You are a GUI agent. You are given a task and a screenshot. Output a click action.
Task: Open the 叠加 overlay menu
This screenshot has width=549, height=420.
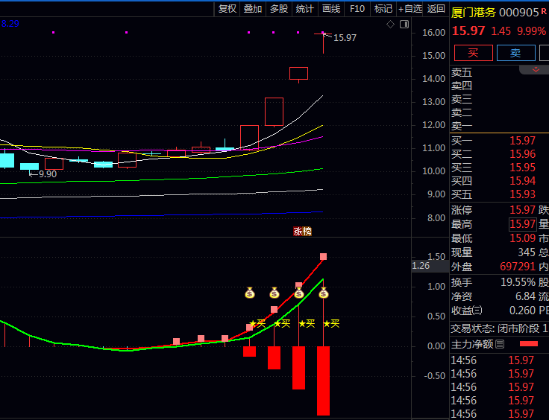click(x=253, y=9)
